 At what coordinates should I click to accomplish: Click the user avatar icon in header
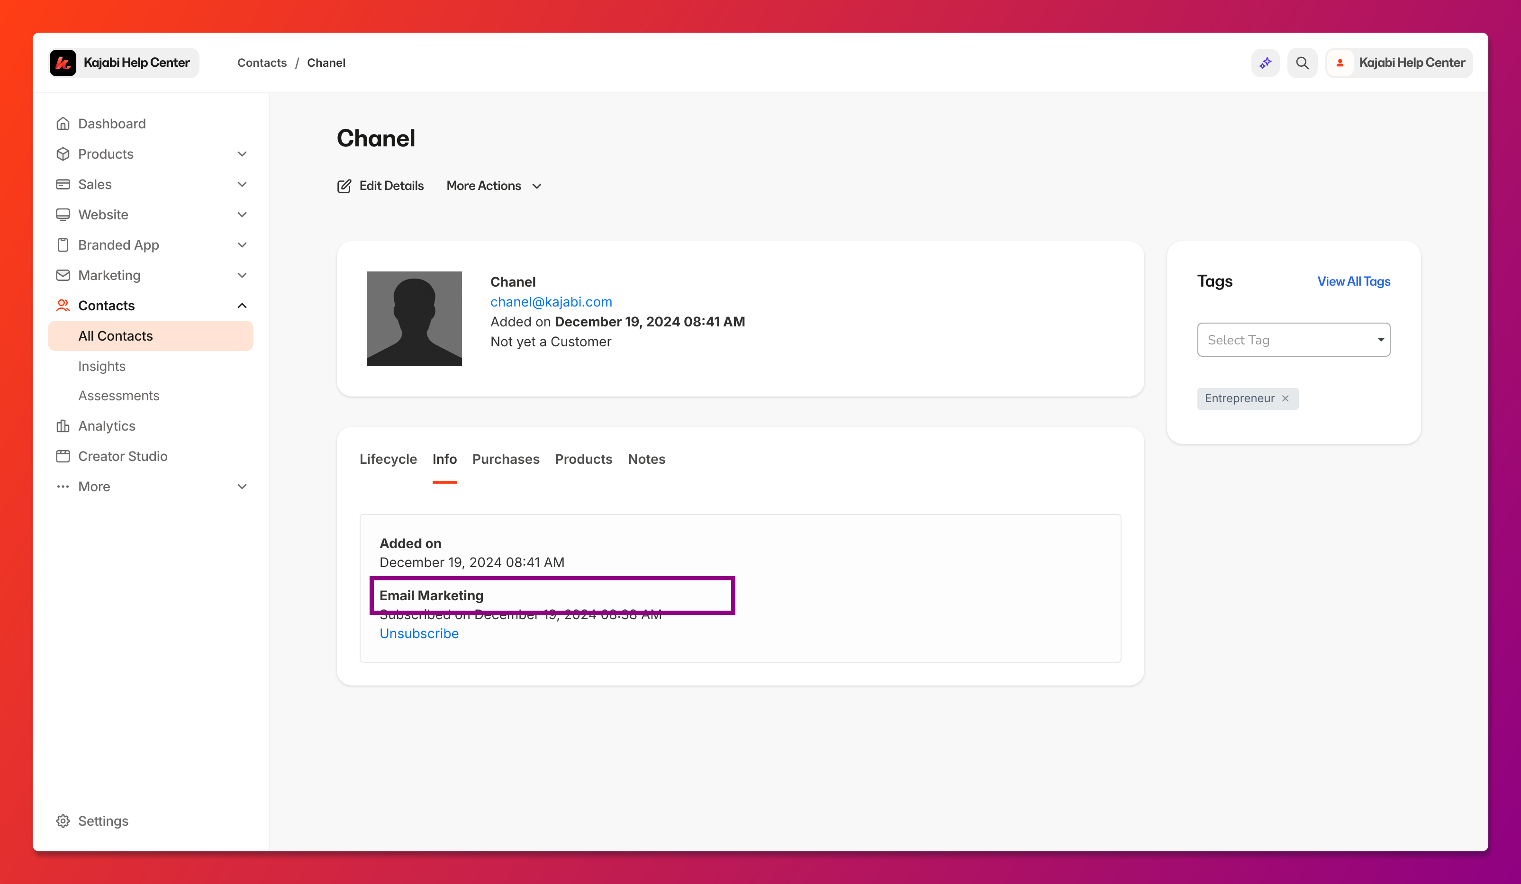click(x=1340, y=63)
